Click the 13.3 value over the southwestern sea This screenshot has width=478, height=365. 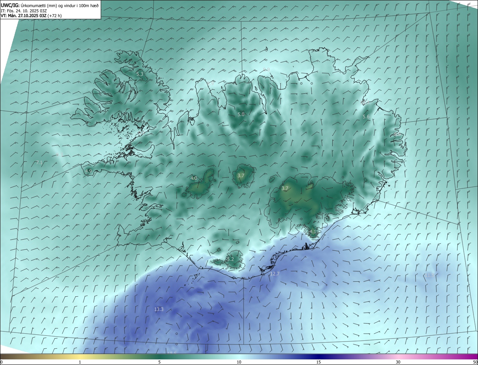pos(159,309)
